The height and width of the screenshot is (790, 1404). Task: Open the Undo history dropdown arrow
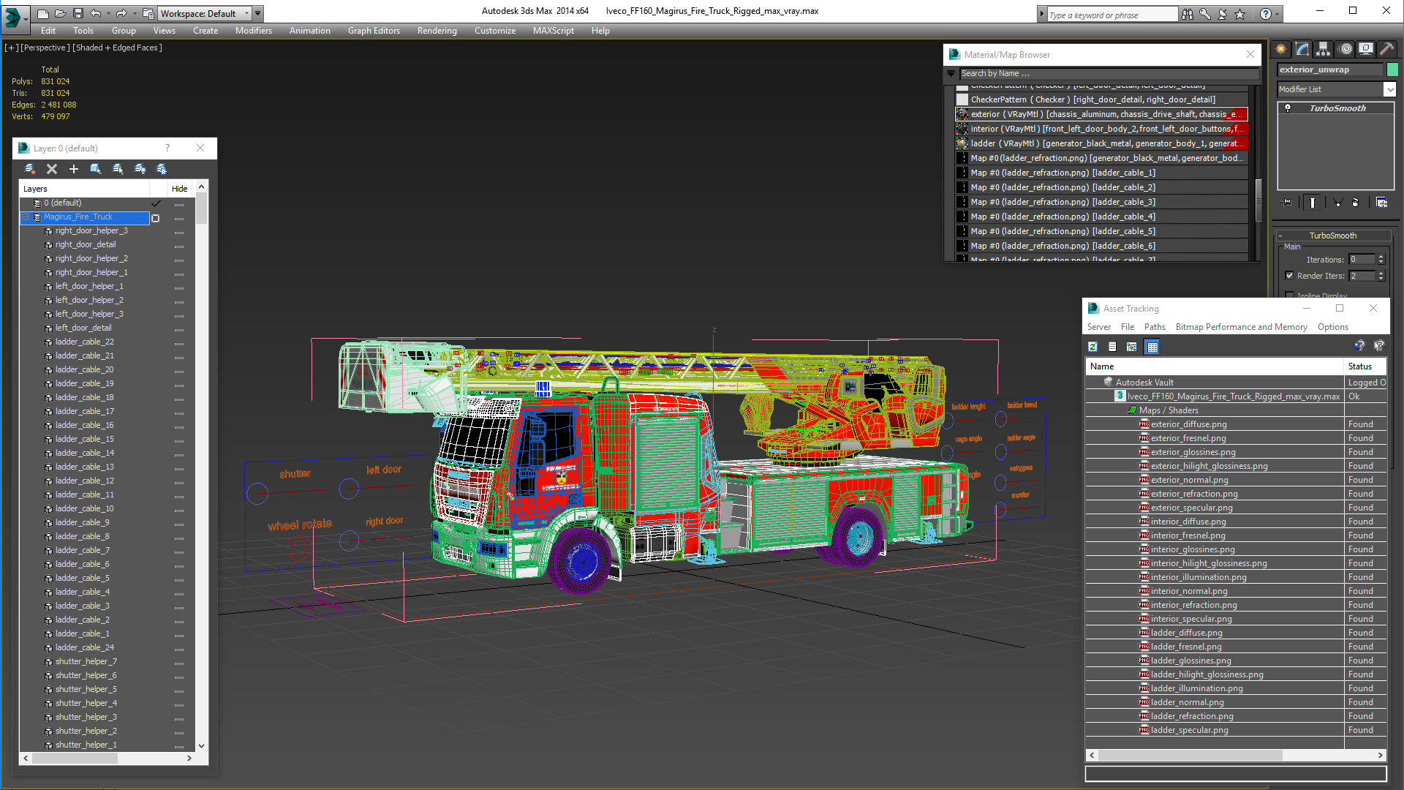(107, 13)
